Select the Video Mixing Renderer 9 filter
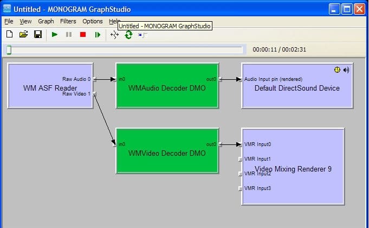369x228 pixels. (x=293, y=167)
